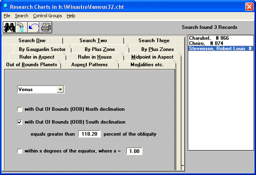Select the Ruler in House tab

[x=95, y=57]
